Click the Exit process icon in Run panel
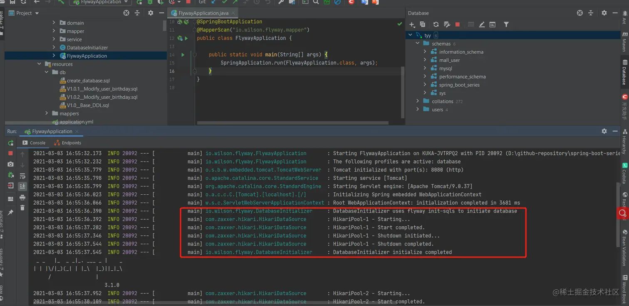This screenshot has height=306, width=629. point(11,186)
